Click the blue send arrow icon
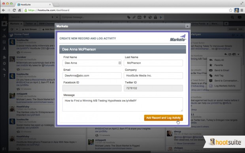This screenshot has height=153, width=245. click(161, 17)
